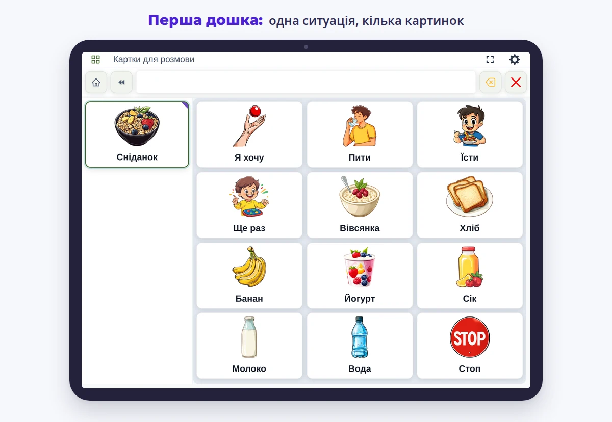Tap the Я хочу card
612x422 pixels.
(249, 135)
